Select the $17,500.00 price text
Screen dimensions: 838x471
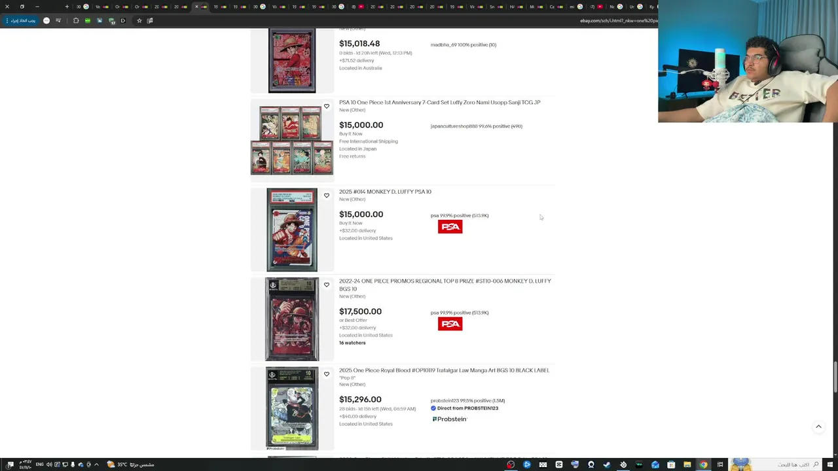pyautogui.click(x=360, y=312)
